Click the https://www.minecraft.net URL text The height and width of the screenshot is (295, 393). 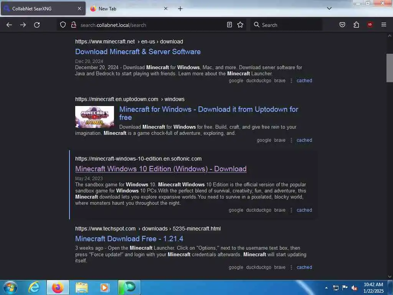[x=105, y=41]
